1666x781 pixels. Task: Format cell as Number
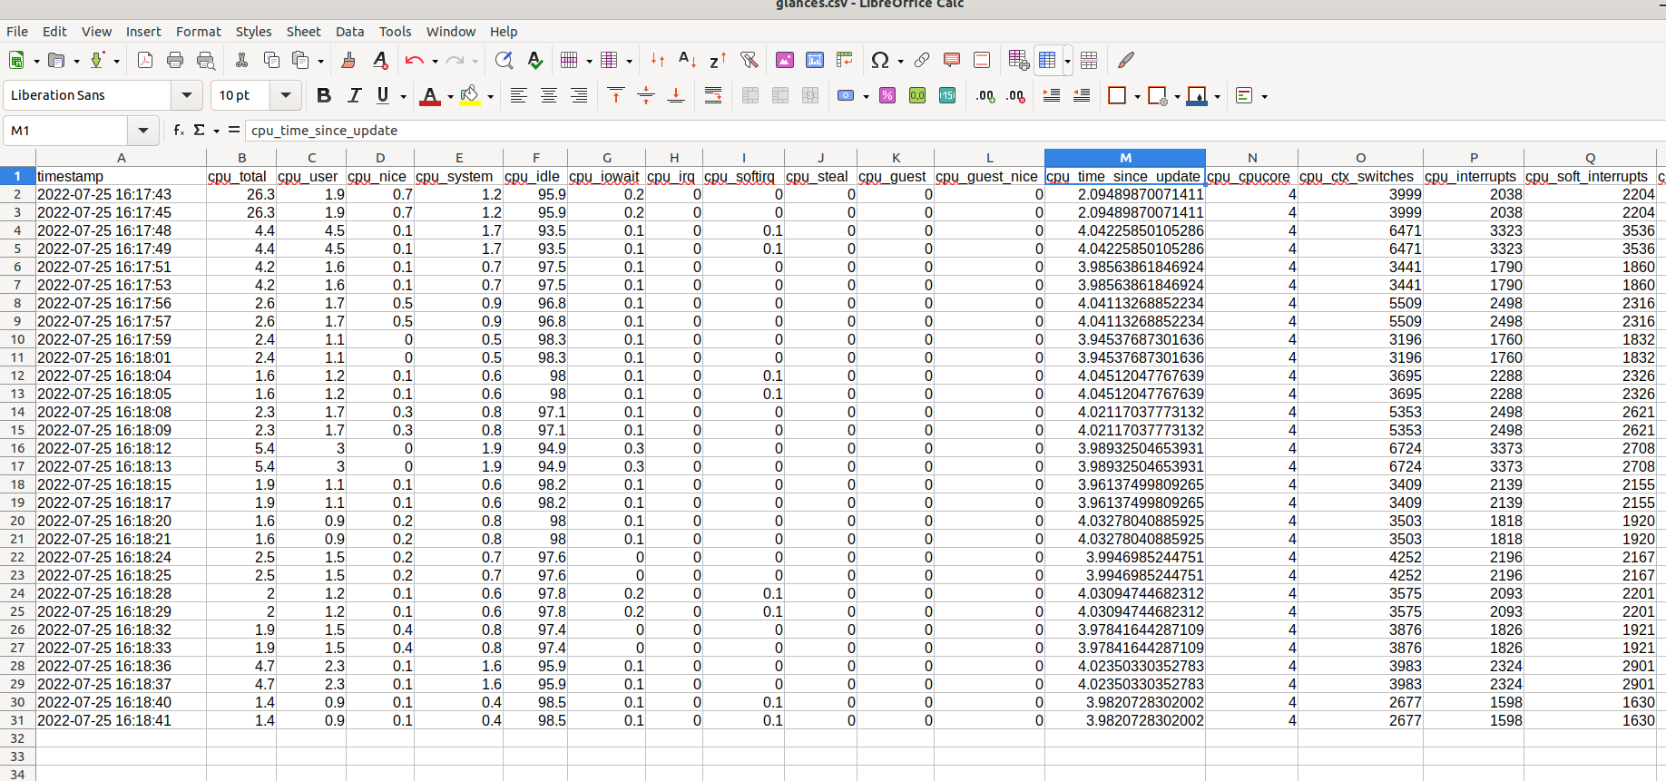click(917, 95)
